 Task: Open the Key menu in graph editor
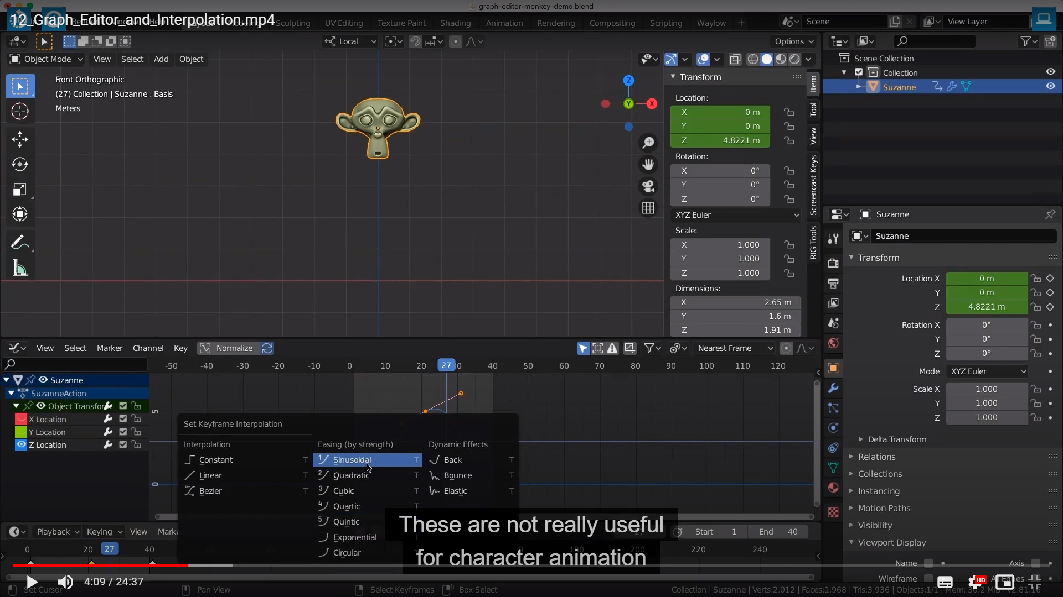pos(180,348)
